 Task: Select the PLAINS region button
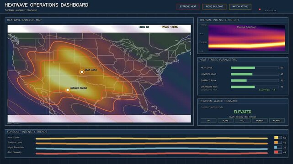[225, 121]
